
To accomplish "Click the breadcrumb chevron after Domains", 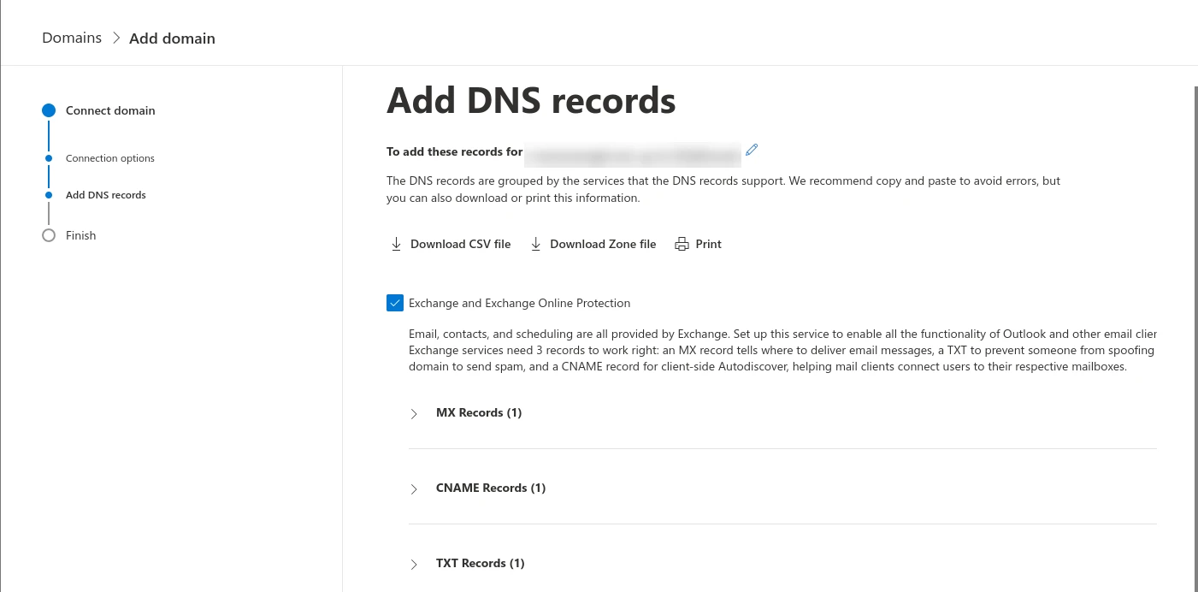I will coord(116,38).
